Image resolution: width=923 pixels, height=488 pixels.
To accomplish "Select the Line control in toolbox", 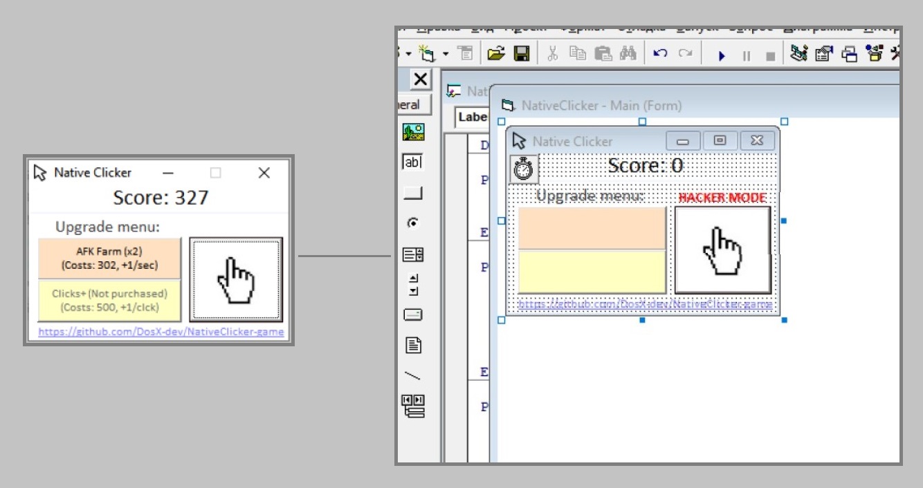I will [412, 376].
